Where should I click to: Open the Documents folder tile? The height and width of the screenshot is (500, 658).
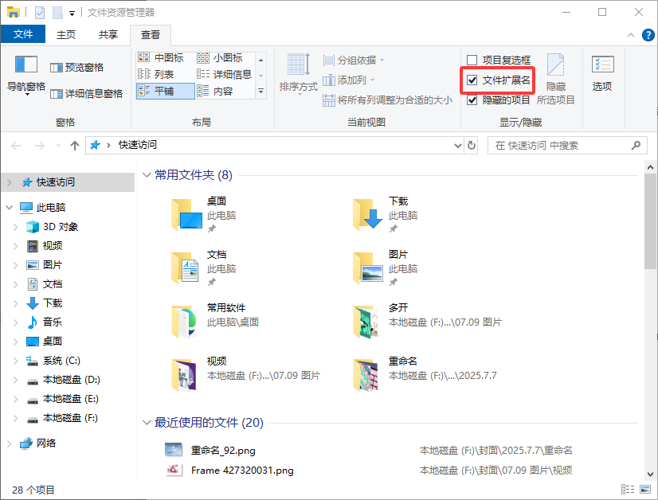point(205,268)
